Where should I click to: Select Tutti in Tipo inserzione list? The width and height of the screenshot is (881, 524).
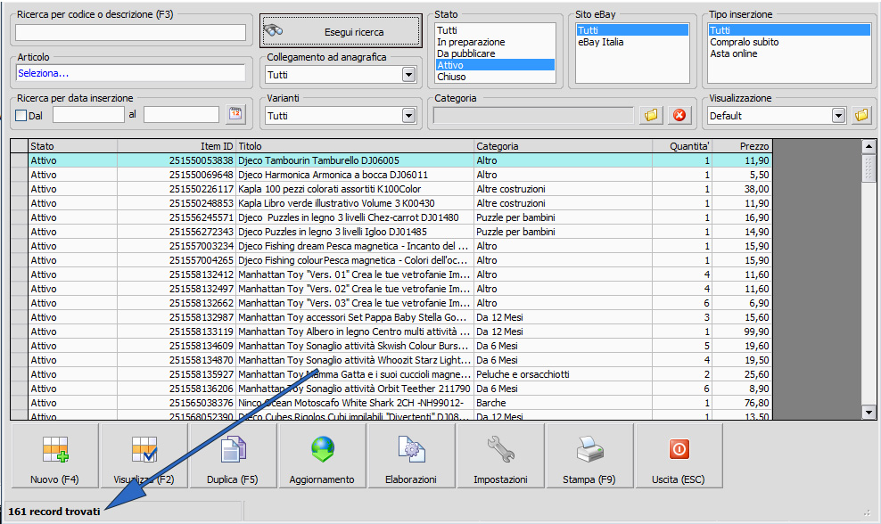click(789, 29)
